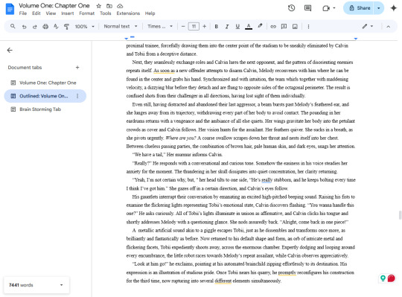Viewport: 402px width, 297px height.
Task: Open options for Outlined tab
Action: click(x=77, y=96)
